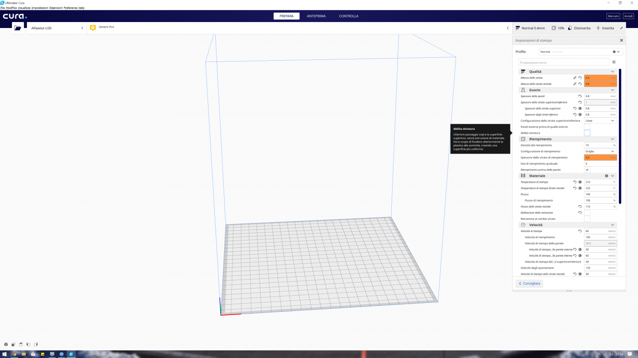This screenshot has width=638, height=358.
Task: Click the star icon in Profilo selector
Action: (x=614, y=52)
